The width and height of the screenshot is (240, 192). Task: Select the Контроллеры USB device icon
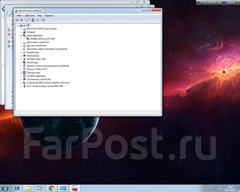(x=24, y=59)
